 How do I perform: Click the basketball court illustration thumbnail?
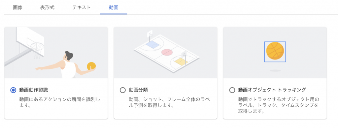click(166, 53)
